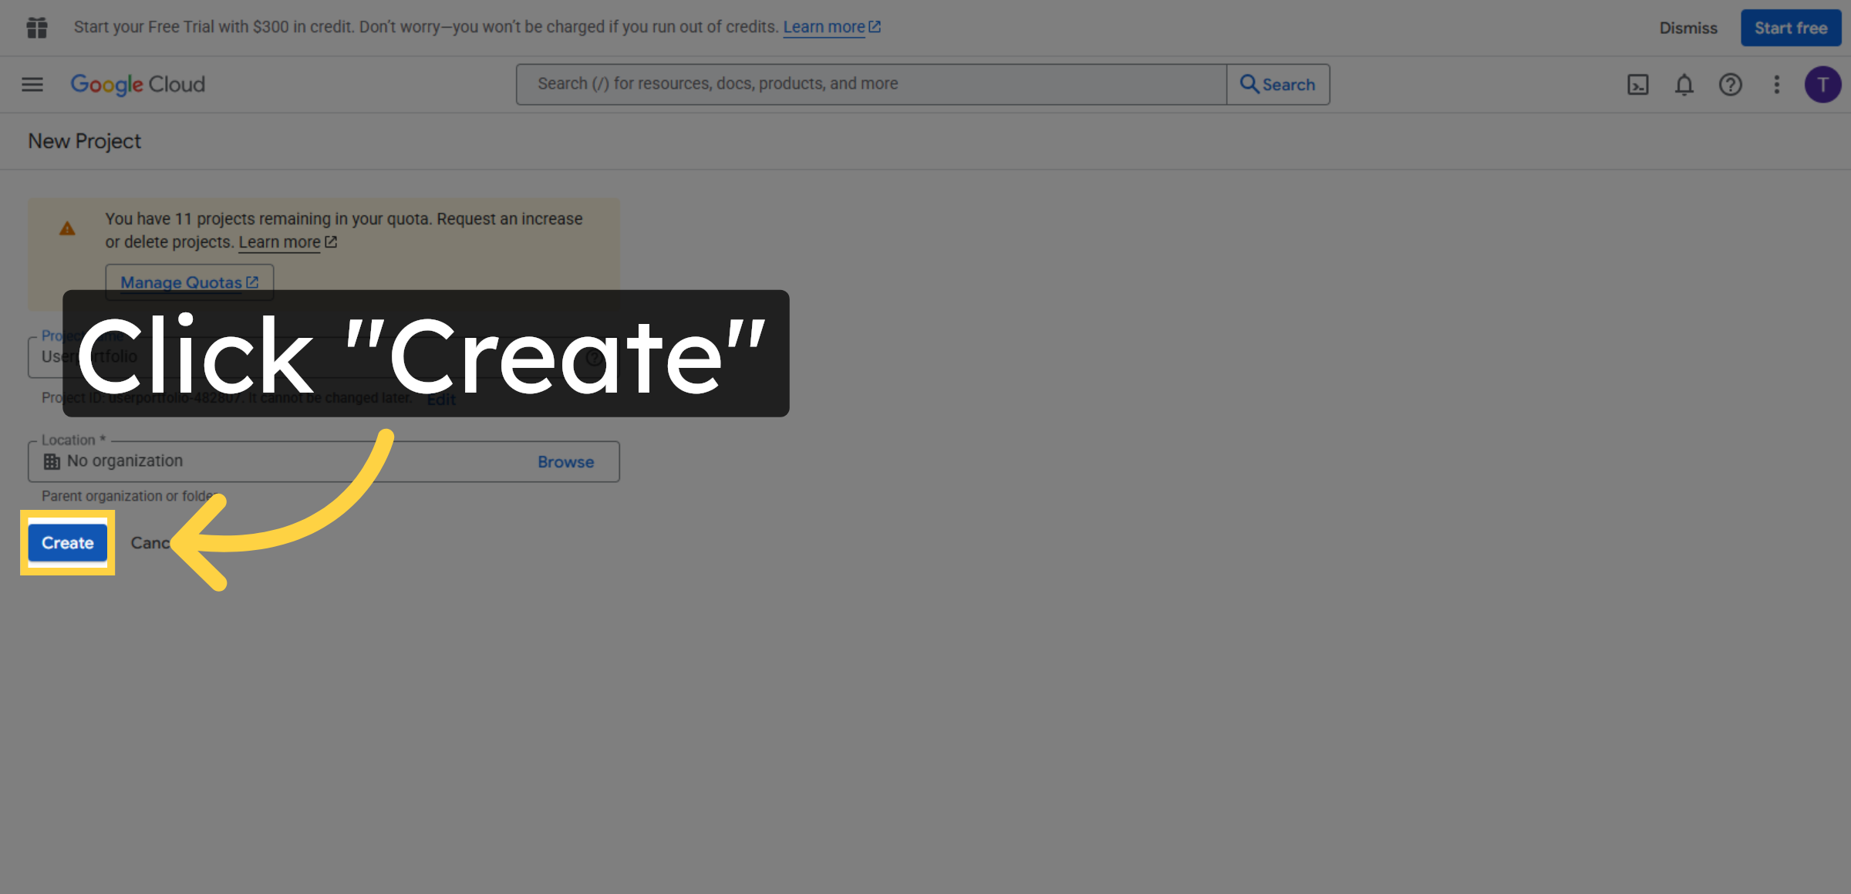Cancel the new project creation

click(152, 542)
